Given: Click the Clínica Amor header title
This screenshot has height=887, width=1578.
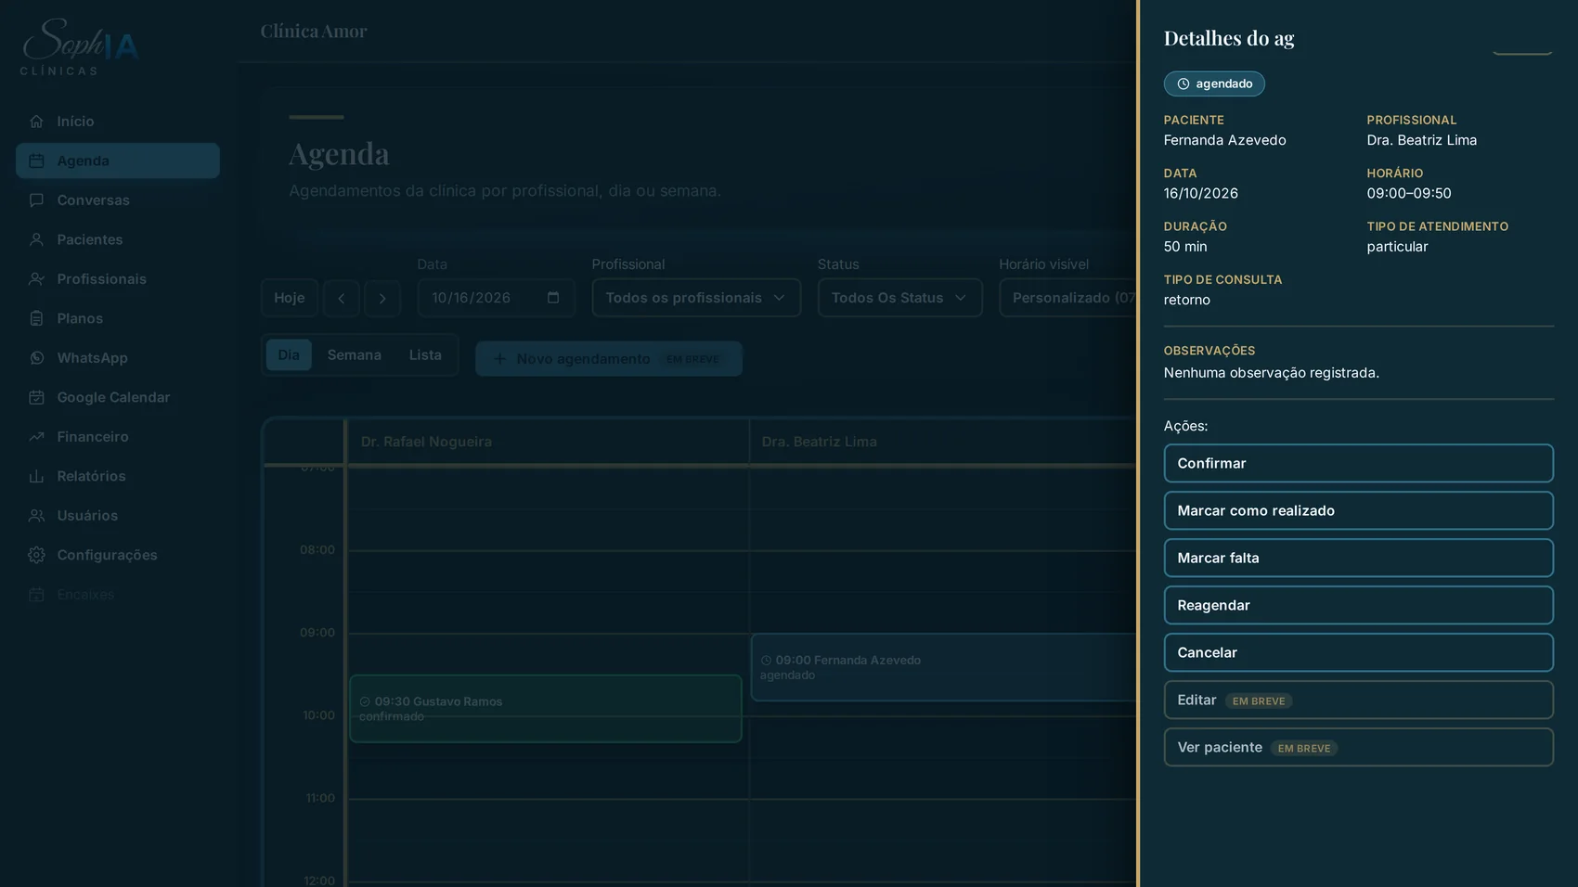Looking at the screenshot, I should pyautogui.click(x=314, y=32).
